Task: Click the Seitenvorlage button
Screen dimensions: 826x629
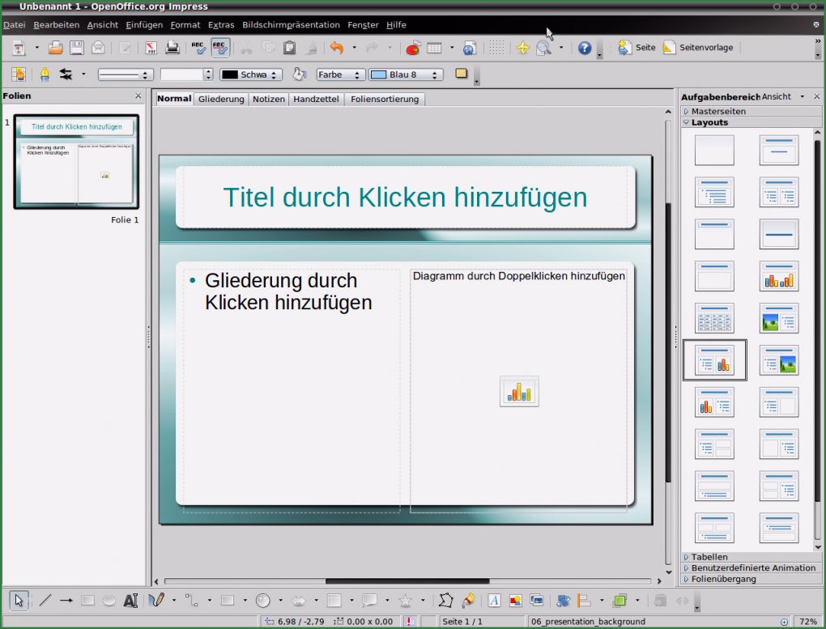Action: pos(700,47)
